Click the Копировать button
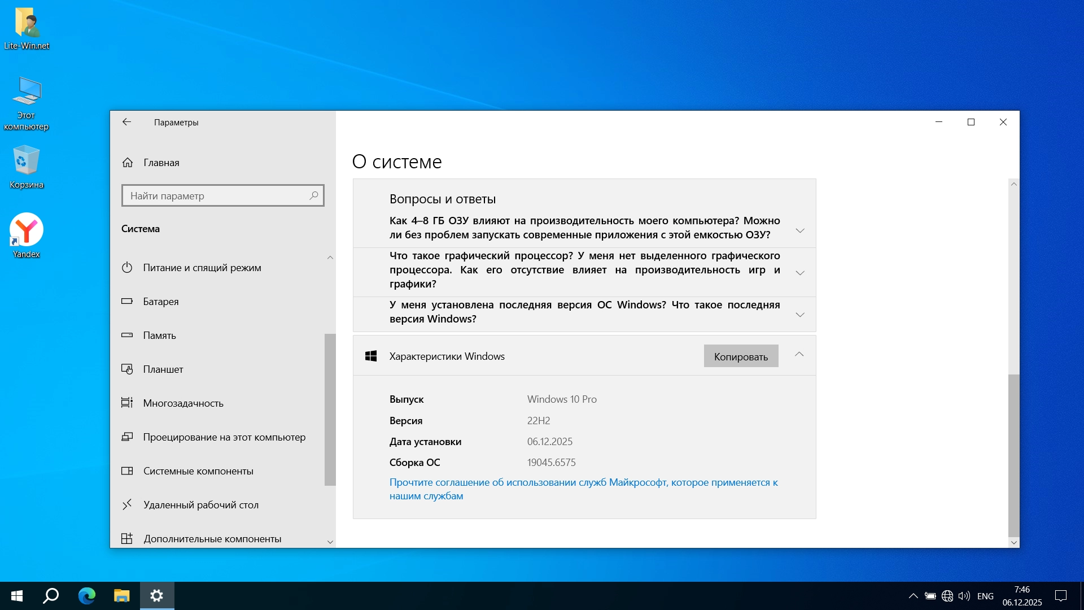 point(741,356)
